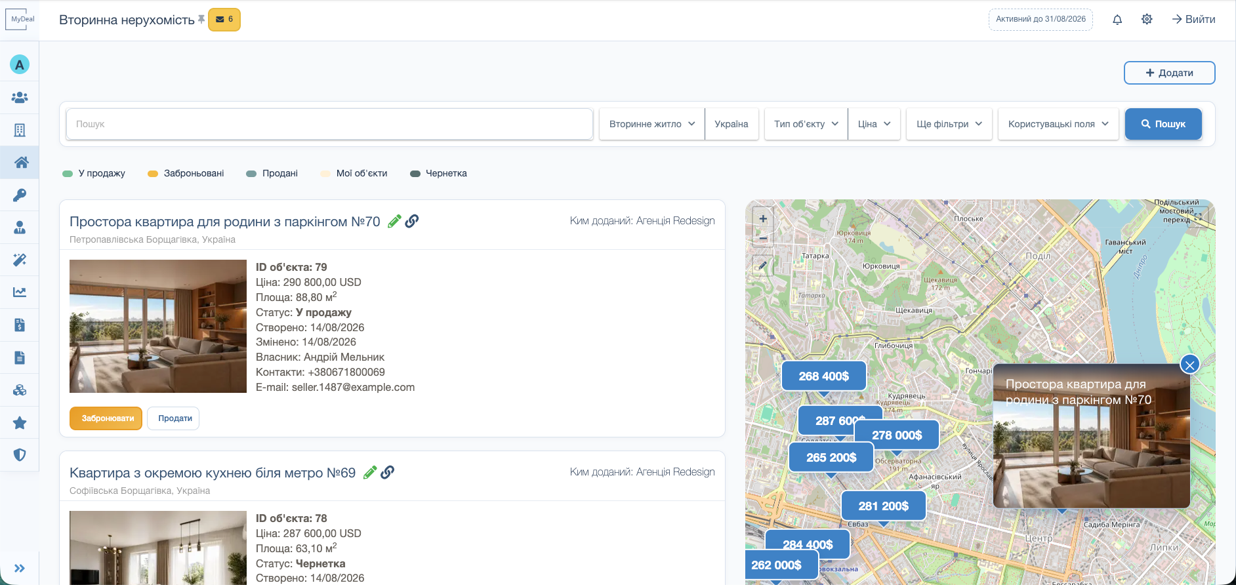The image size is (1236, 585).
Task: Copy link of listing №69
Action: [388, 473]
